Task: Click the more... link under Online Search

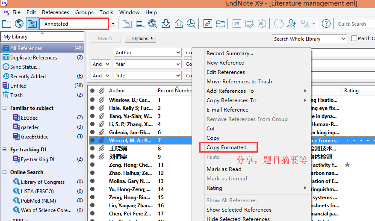Action: point(20,219)
